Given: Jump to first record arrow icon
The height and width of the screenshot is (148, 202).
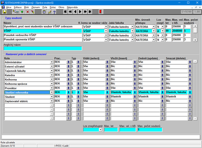Looking at the screenshot, I should pos(65,12).
